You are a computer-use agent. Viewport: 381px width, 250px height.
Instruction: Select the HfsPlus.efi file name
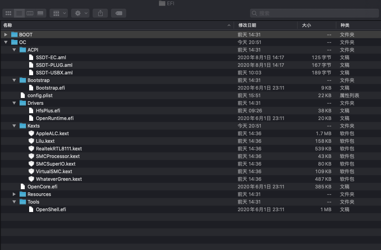[48, 111]
